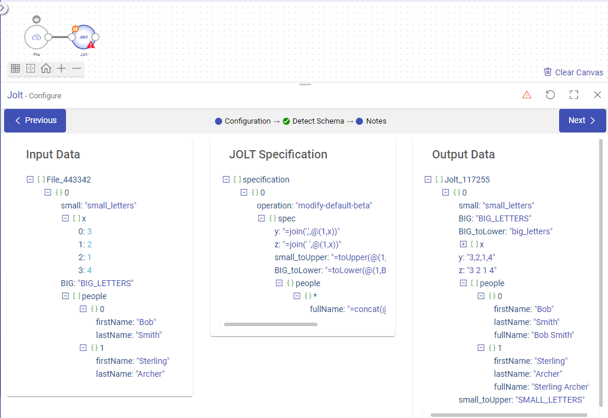Click the trash icon beside Clear Canvas
The height and width of the screenshot is (418, 608).
click(x=547, y=72)
